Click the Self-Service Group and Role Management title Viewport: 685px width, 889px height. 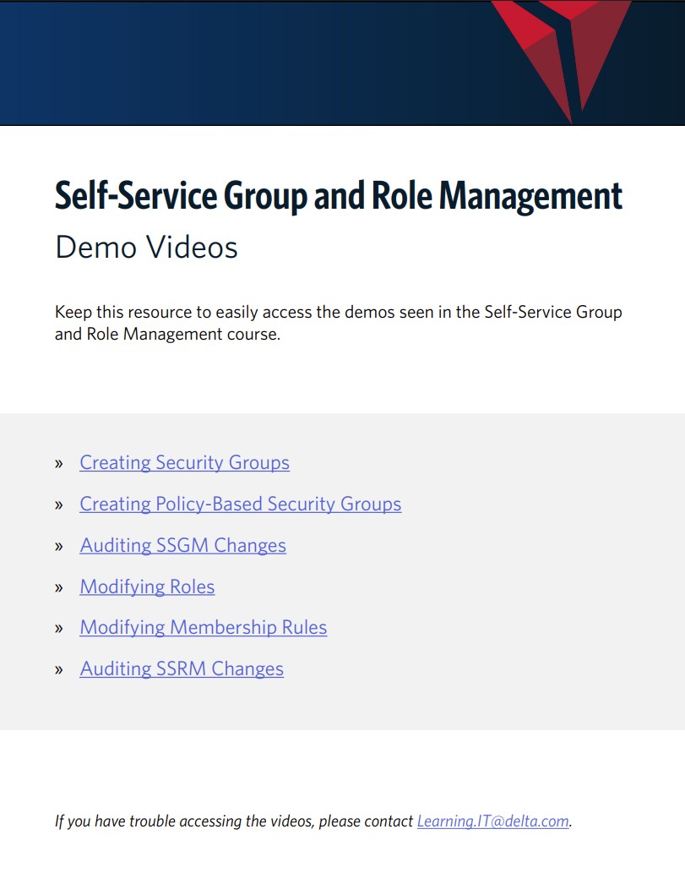[x=338, y=196]
